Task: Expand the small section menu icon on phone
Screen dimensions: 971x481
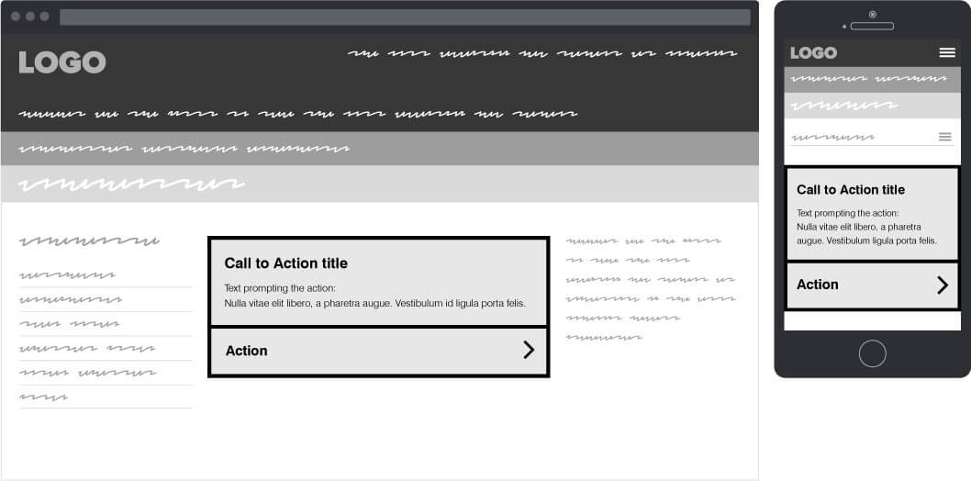Action: coord(944,137)
